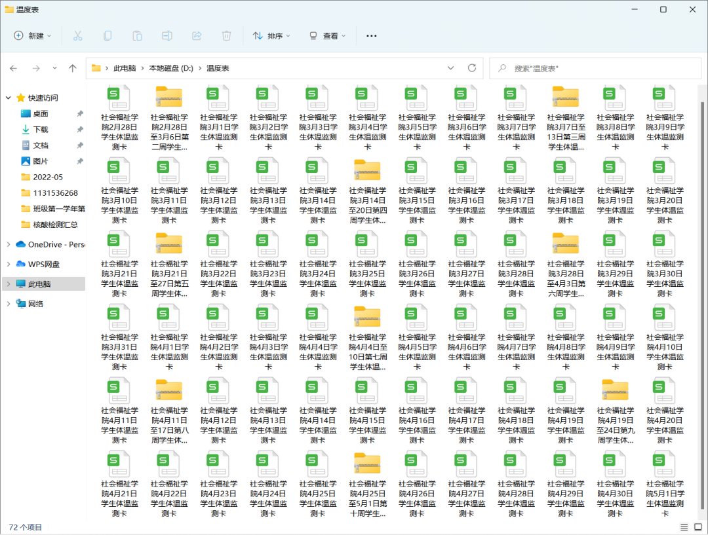
Task: Click 本地磁盘 (D:) breadcrumb in address bar
Action: (x=171, y=68)
